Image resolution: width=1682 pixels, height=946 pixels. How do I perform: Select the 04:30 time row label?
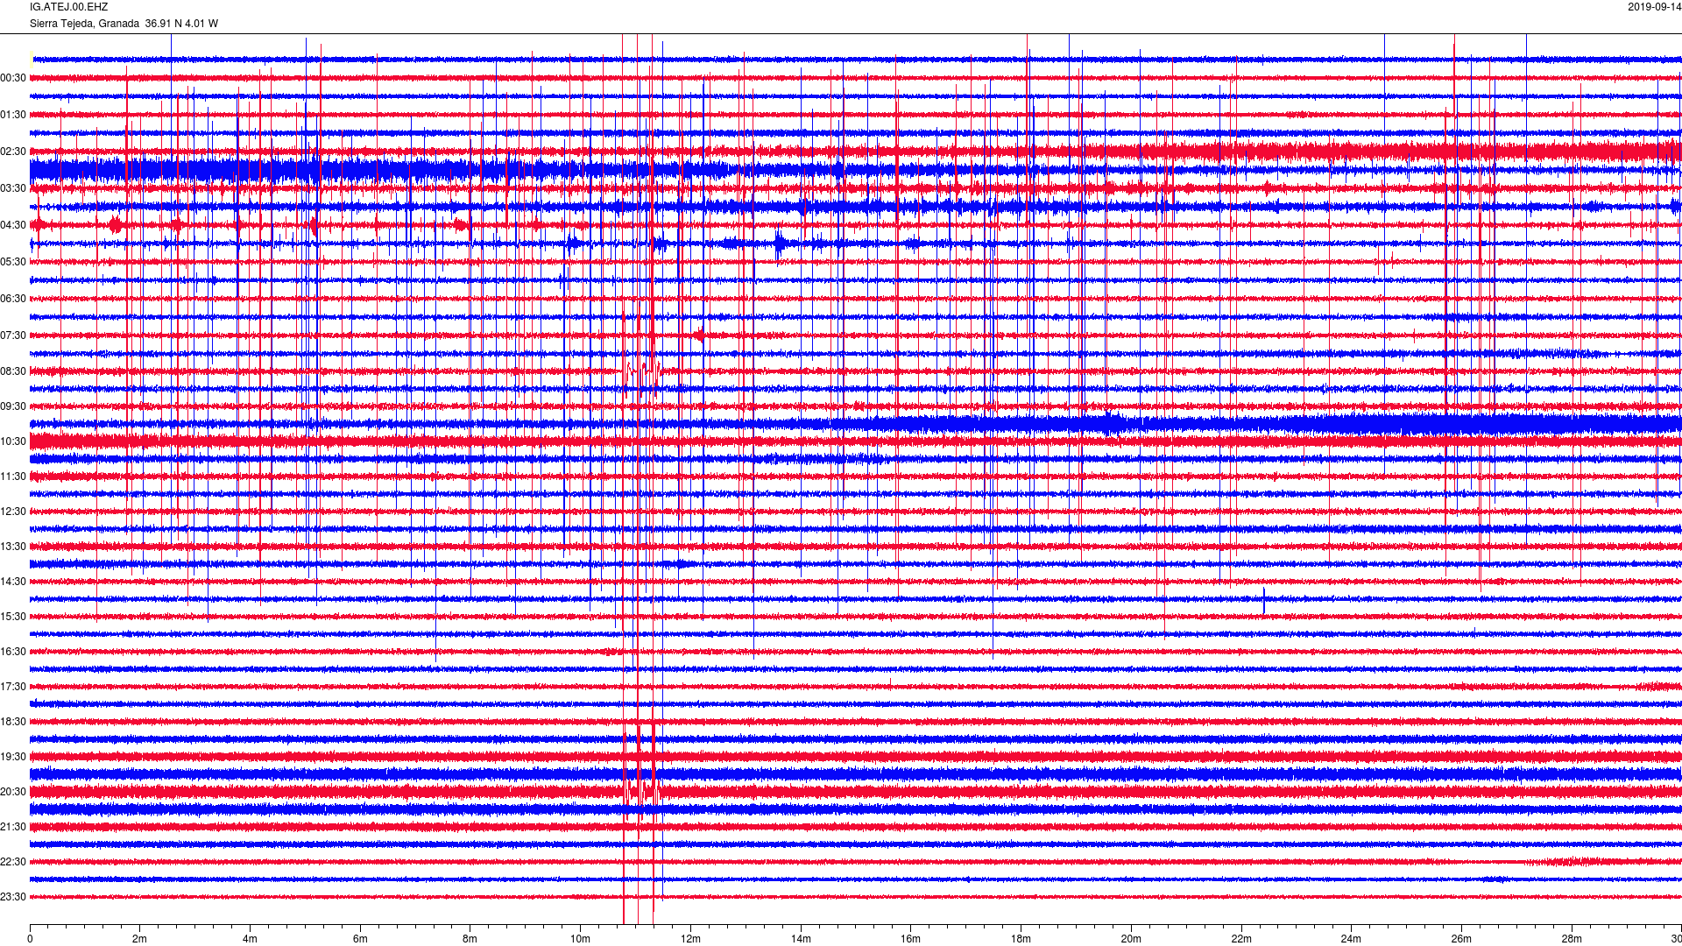(x=13, y=225)
